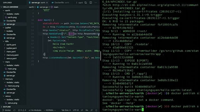Click the EXPLORER panel title

[7, 2]
